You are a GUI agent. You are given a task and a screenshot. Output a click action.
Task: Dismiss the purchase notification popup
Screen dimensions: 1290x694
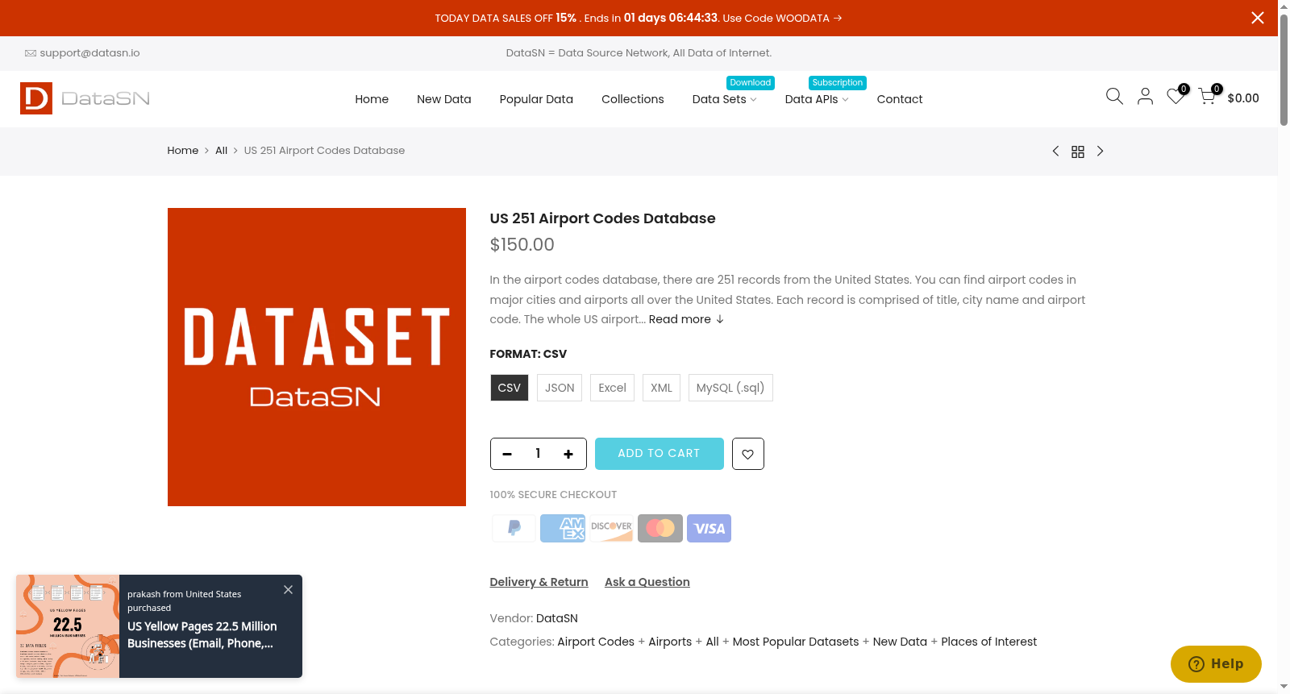pos(288,589)
